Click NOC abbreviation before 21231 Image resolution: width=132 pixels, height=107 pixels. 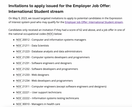(19, 63)
